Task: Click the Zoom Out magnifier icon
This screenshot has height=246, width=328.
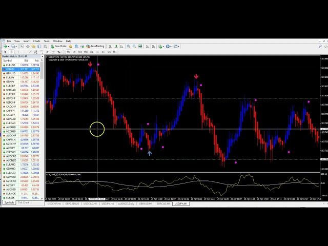Action: tap(135, 46)
